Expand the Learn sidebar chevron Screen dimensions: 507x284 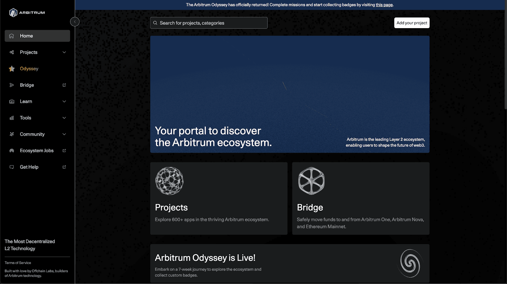pyautogui.click(x=64, y=102)
